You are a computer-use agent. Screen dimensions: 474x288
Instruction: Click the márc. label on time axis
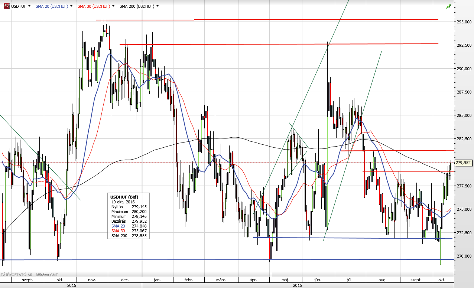tap(221, 279)
